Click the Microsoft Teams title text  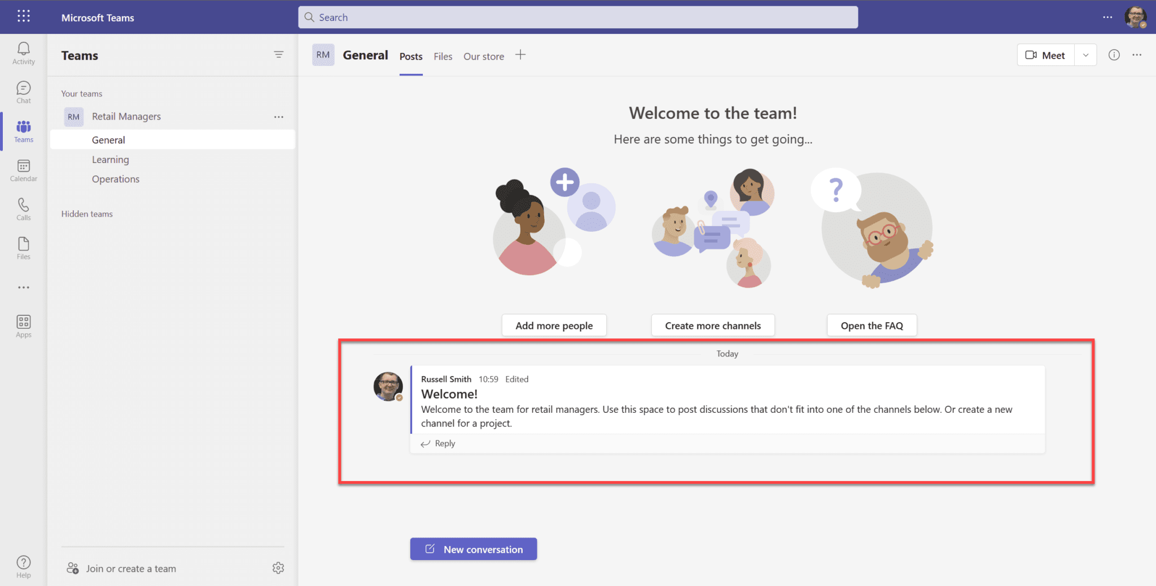[98, 17]
